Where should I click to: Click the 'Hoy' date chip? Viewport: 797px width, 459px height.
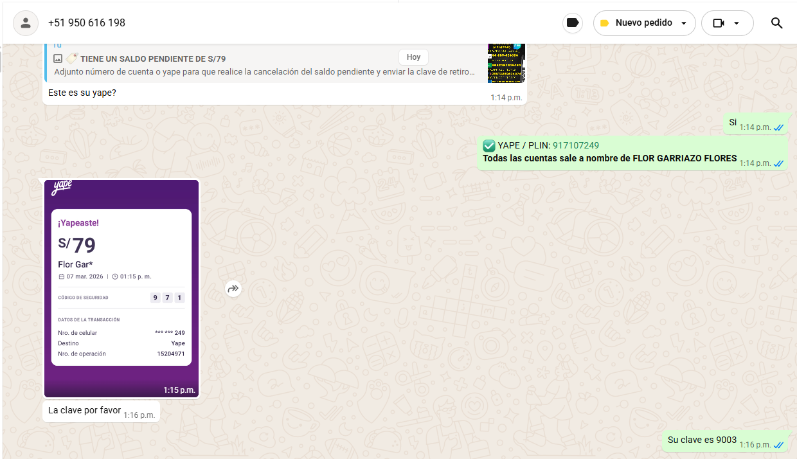(x=413, y=57)
